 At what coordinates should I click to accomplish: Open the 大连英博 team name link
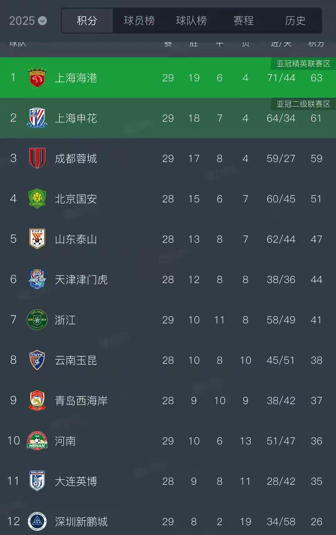[76, 481]
